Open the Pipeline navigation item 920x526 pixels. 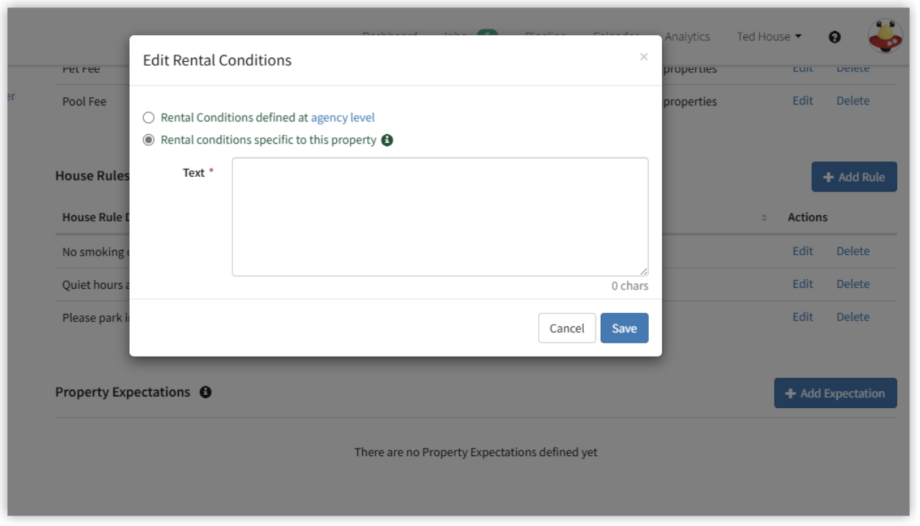pos(546,36)
